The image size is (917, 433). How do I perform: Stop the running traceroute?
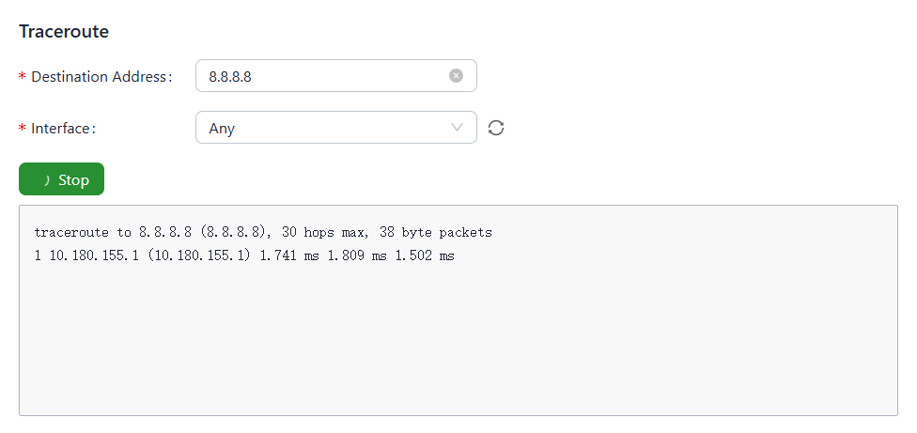click(x=62, y=179)
